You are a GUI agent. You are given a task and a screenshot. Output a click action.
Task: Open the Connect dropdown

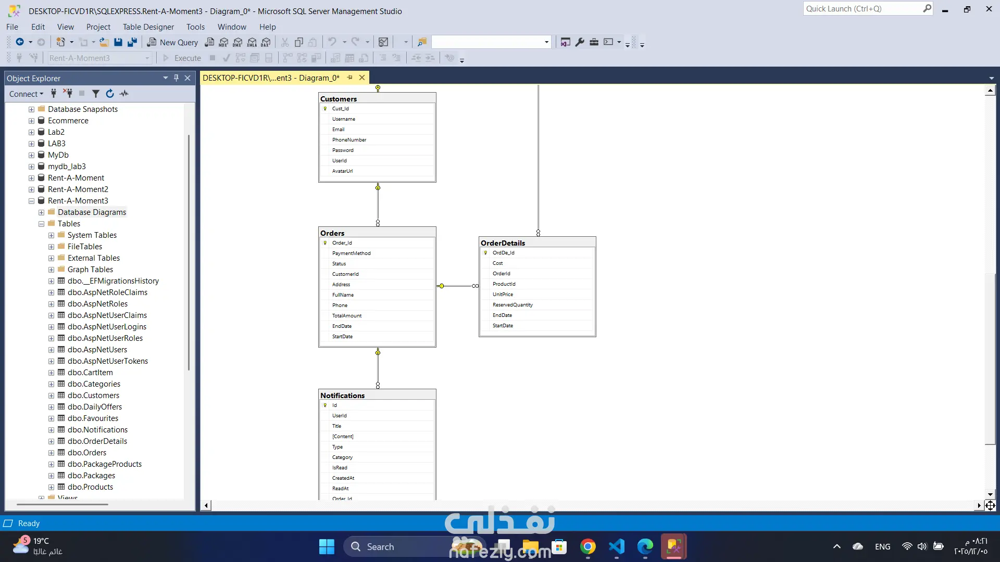[x=26, y=94]
